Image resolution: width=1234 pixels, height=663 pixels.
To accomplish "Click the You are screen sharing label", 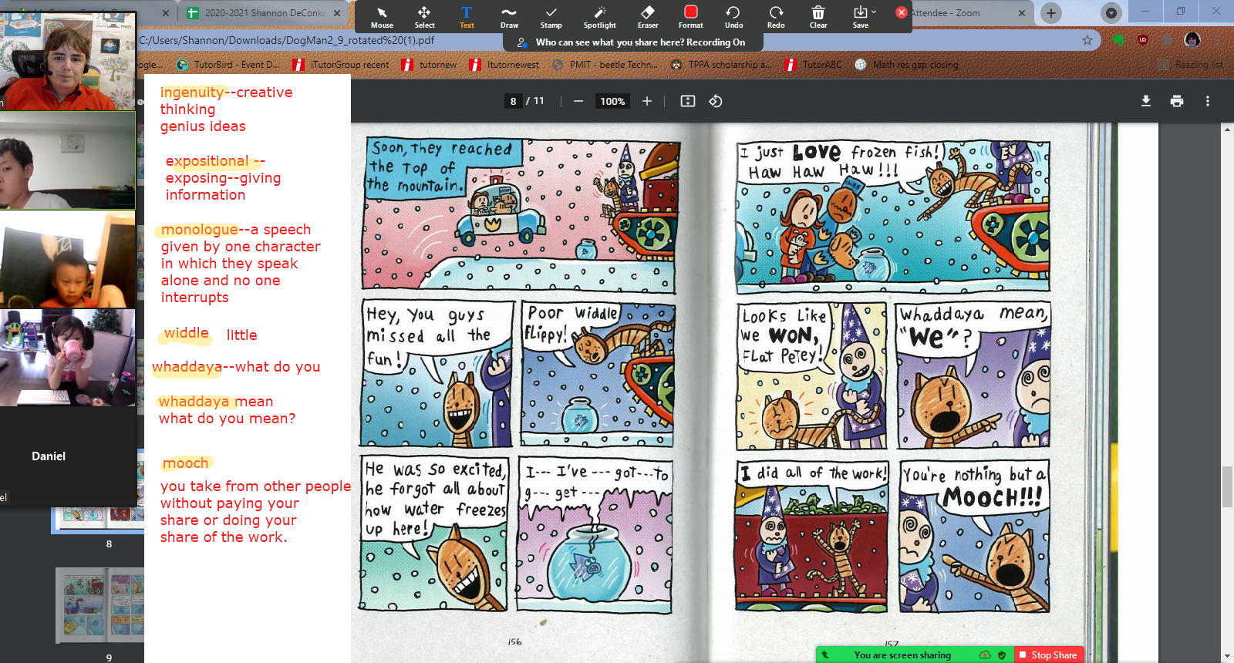I will pyautogui.click(x=902, y=655).
